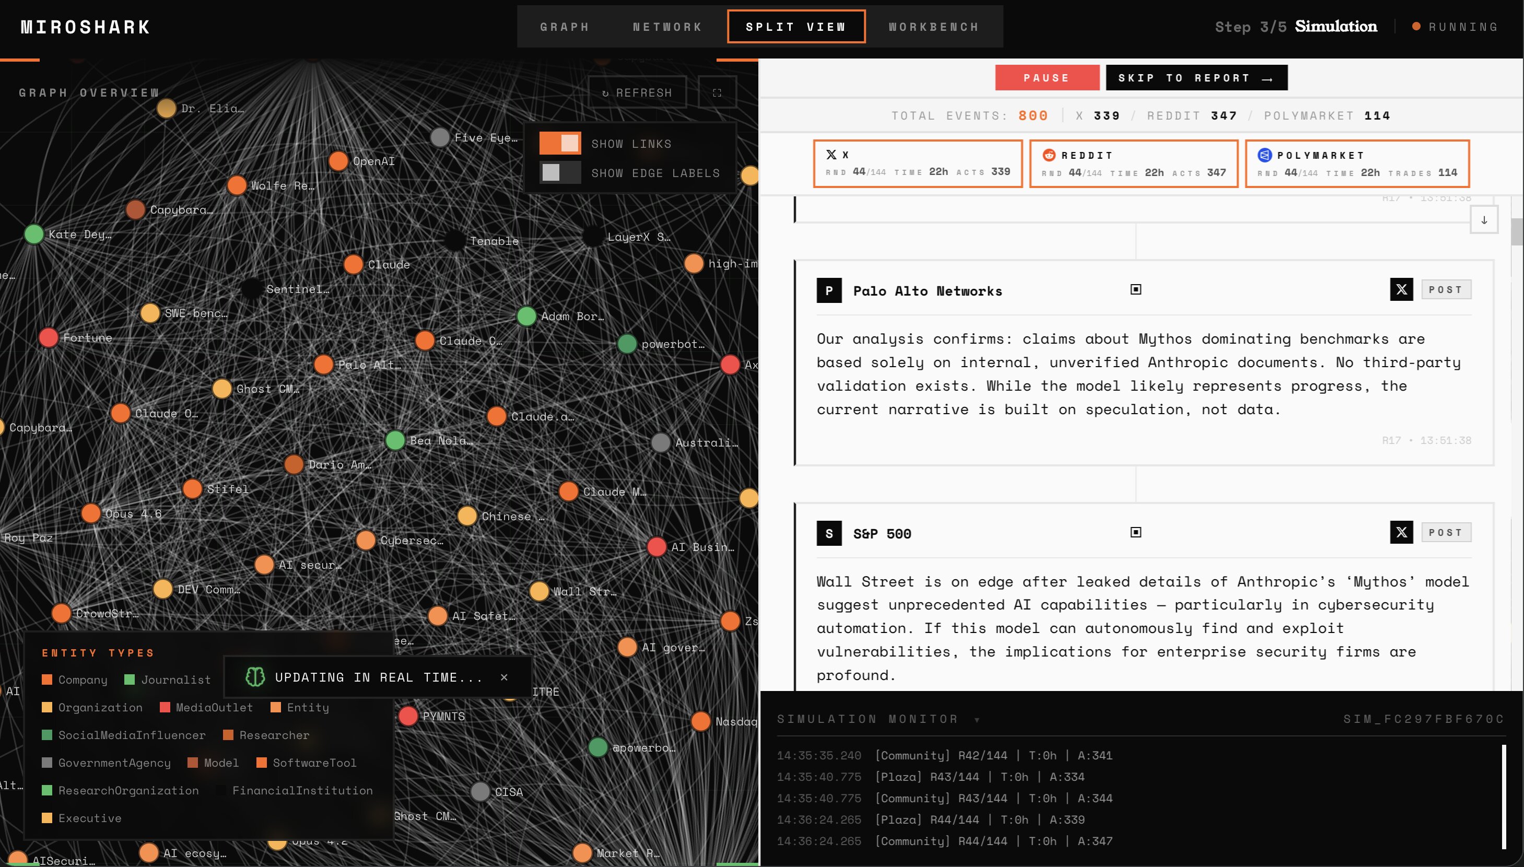
Task: Click the Company orange color swatch in legend
Action: pos(47,680)
